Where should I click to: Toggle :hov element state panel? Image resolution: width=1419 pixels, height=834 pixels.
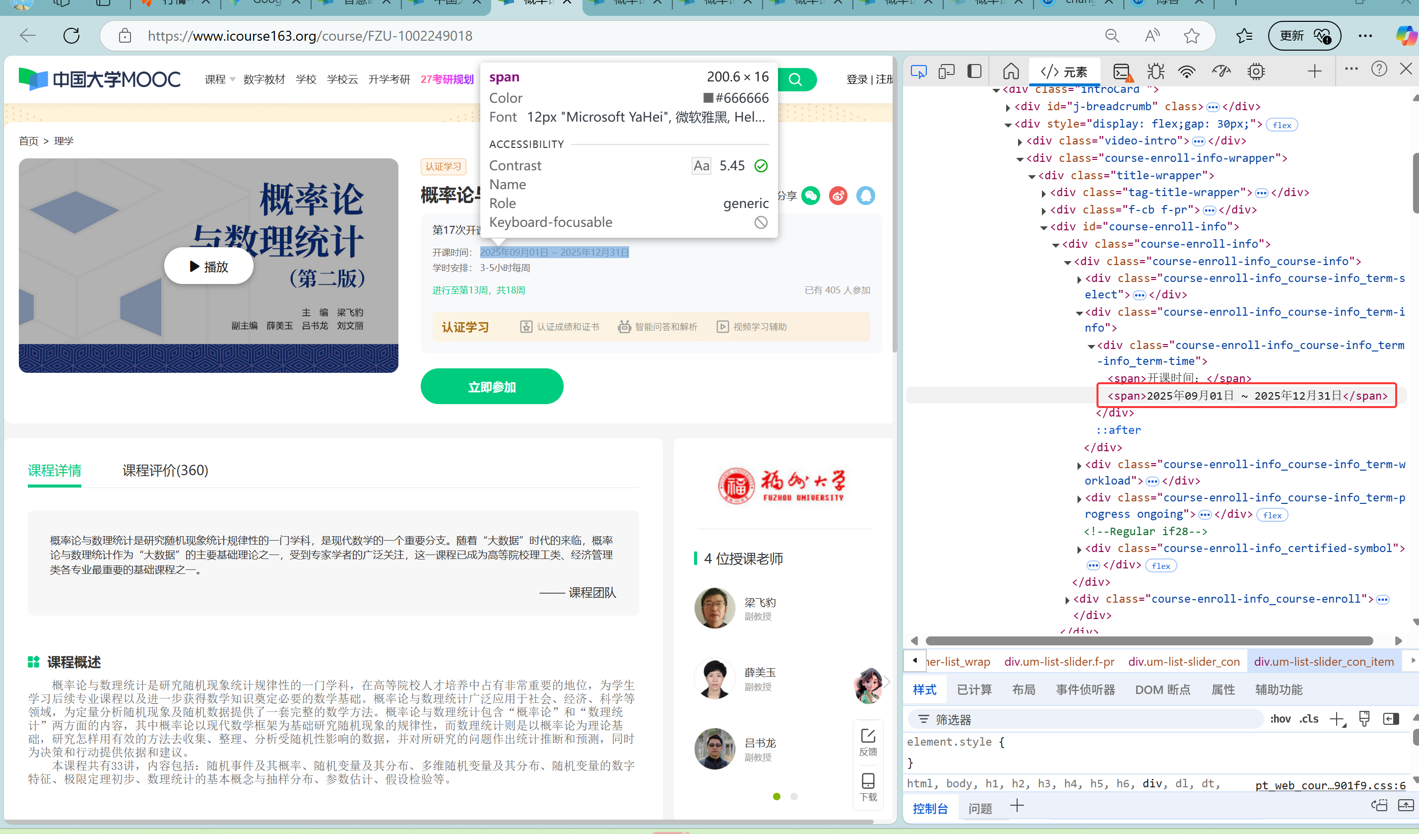1280,719
